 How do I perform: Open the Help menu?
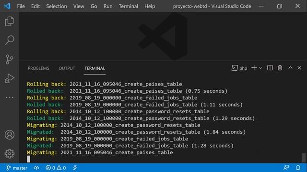pos(150,6)
